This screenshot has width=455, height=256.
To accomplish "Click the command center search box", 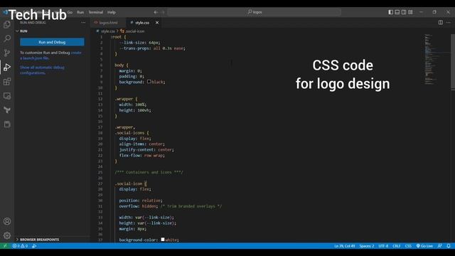I will tap(254, 12).
